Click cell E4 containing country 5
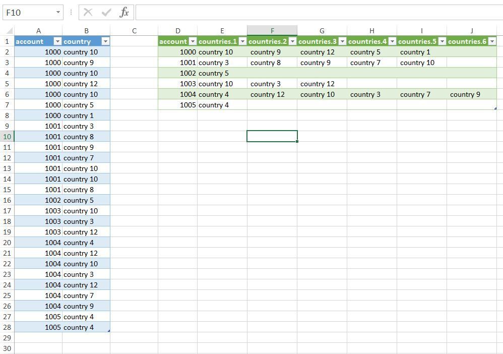503x354 pixels. point(222,73)
